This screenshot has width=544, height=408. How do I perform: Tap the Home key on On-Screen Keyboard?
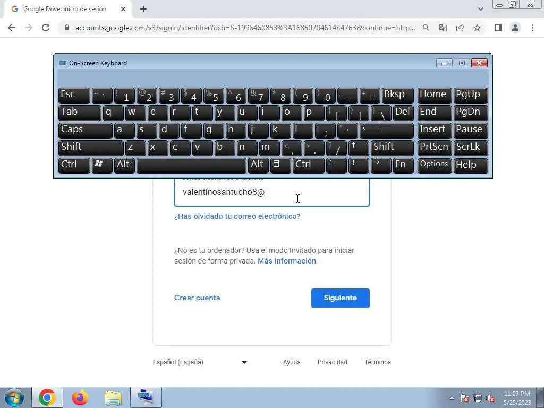[x=435, y=95]
